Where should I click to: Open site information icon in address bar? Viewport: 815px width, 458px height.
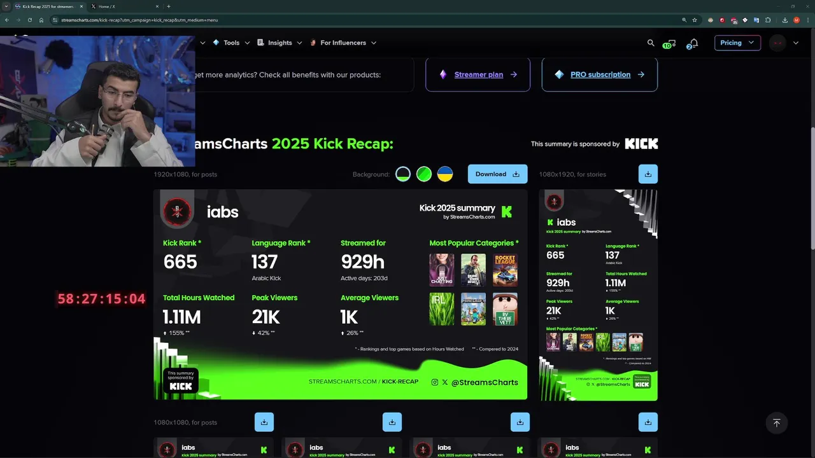point(55,20)
